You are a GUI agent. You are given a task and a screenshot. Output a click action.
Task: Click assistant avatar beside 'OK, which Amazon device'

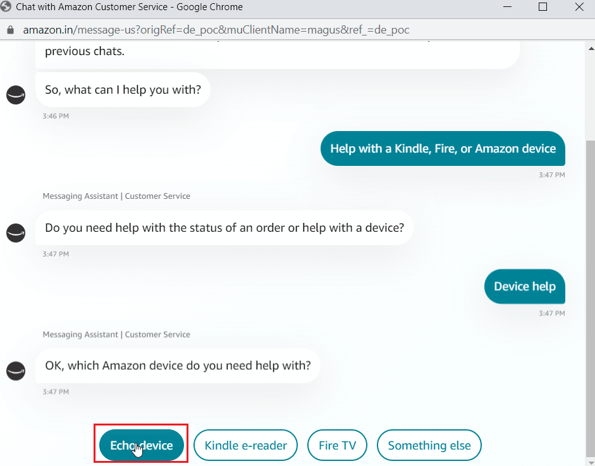tap(16, 370)
